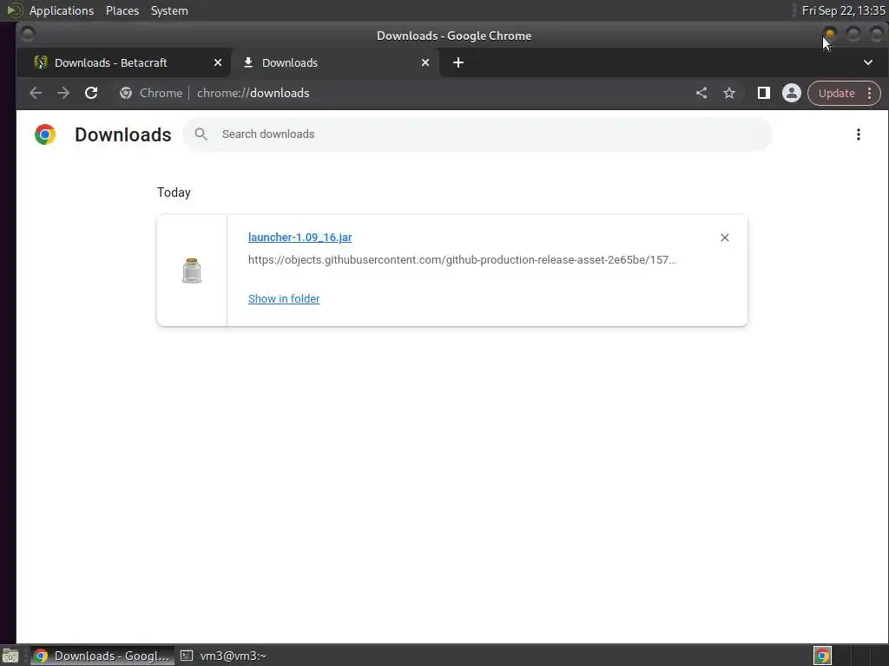Open the Applications menu

point(62,10)
